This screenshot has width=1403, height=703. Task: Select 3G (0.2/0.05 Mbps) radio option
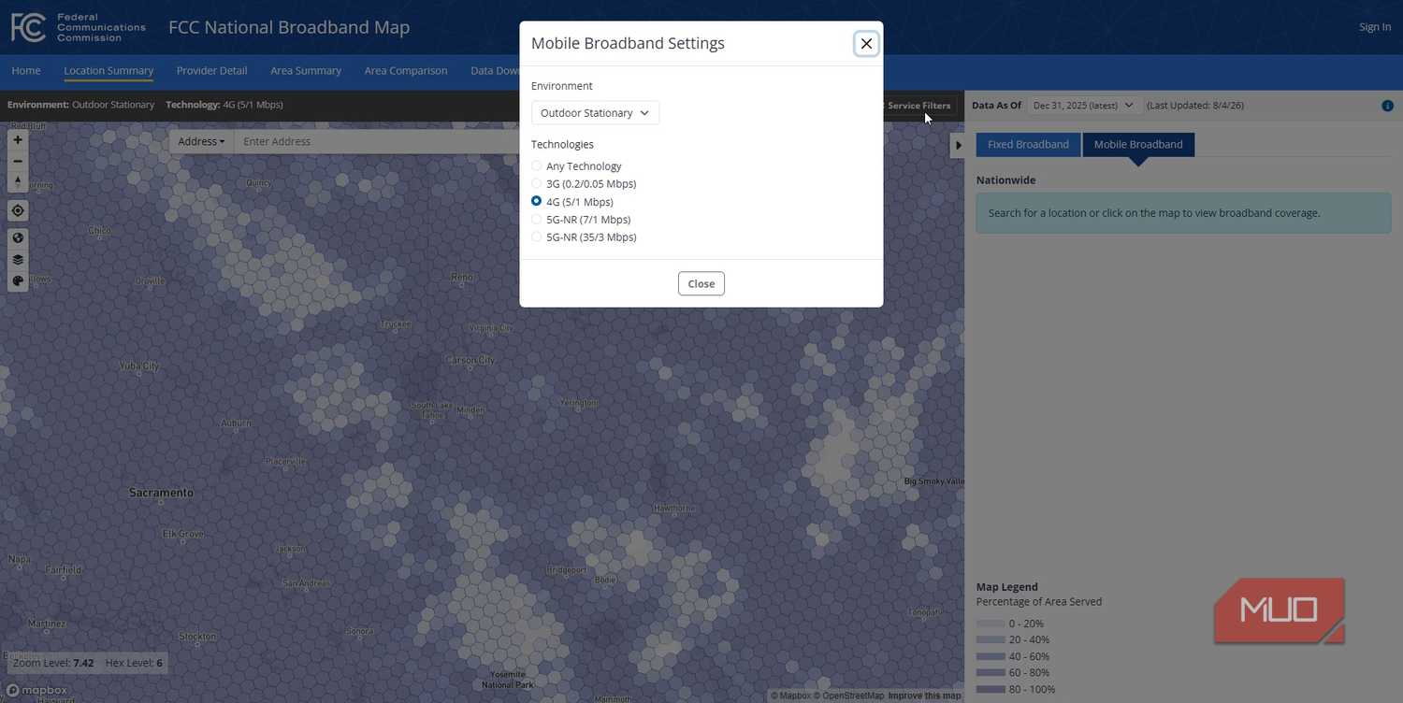pos(537,184)
